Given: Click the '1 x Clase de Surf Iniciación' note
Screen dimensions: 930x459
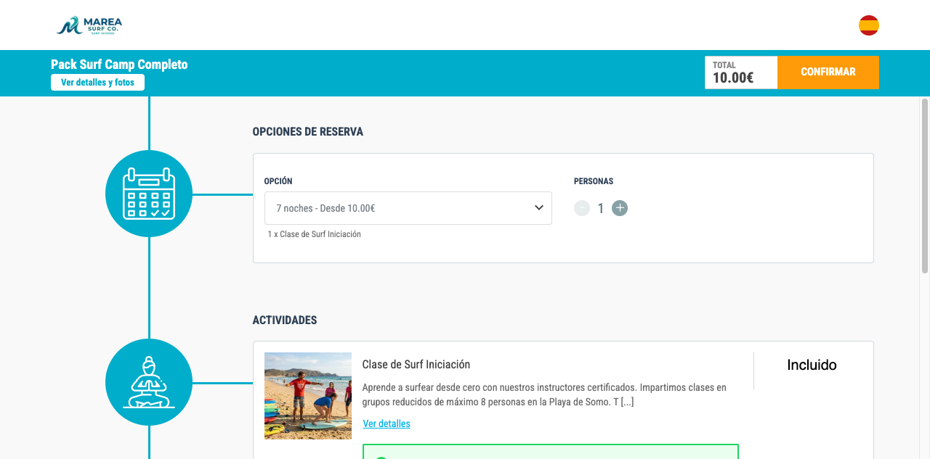Looking at the screenshot, I should tap(315, 234).
